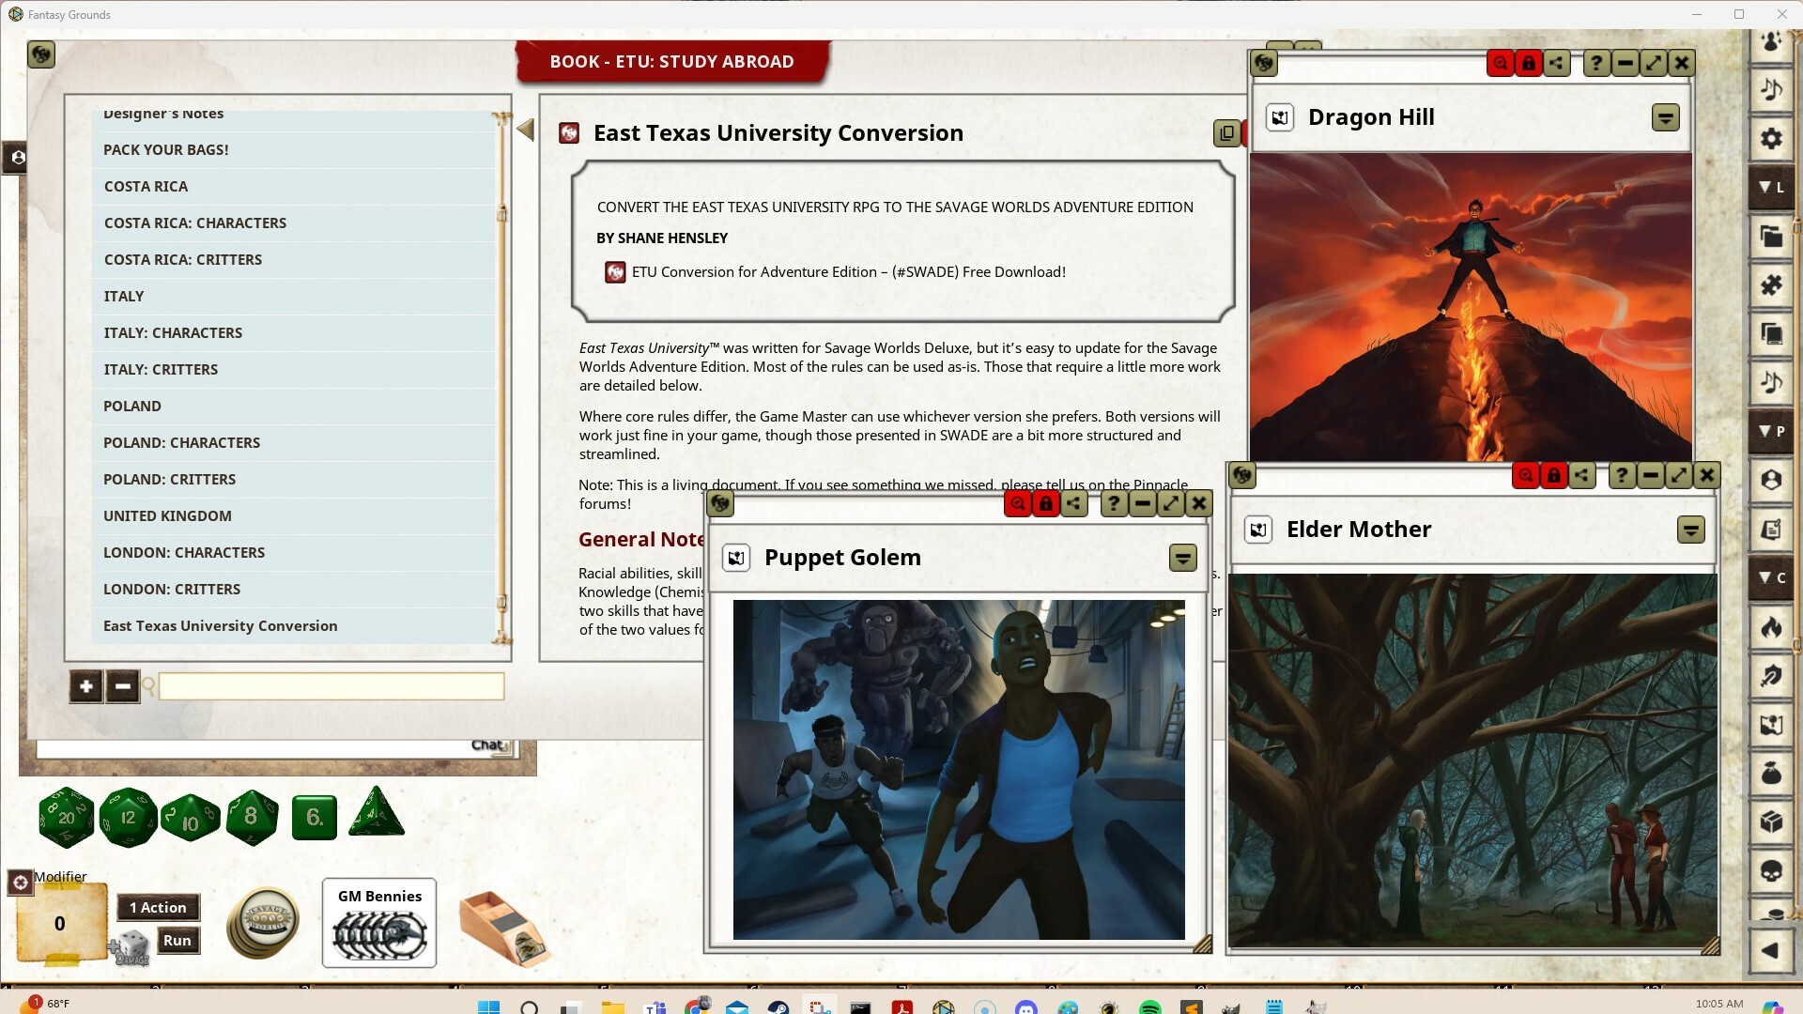Open help on the Puppet Golem window
This screenshot has height=1014, width=1803.
click(1113, 503)
